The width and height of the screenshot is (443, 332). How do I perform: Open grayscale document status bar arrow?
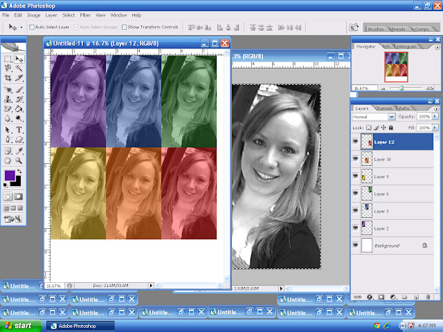tap(281, 288)
